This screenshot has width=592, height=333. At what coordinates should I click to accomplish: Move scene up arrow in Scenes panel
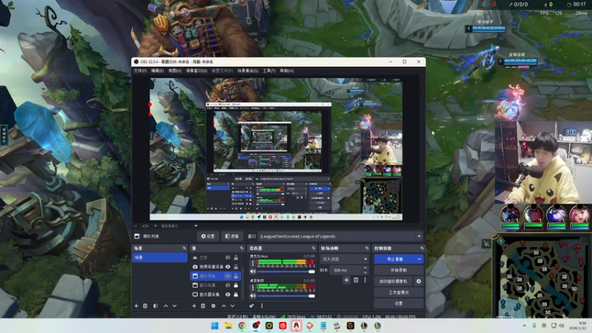coord(166,306)
